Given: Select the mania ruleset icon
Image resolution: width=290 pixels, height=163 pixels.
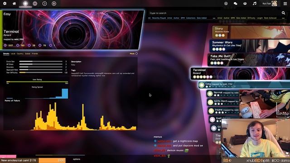Looking at the screenshot, I should pos(54,4).
